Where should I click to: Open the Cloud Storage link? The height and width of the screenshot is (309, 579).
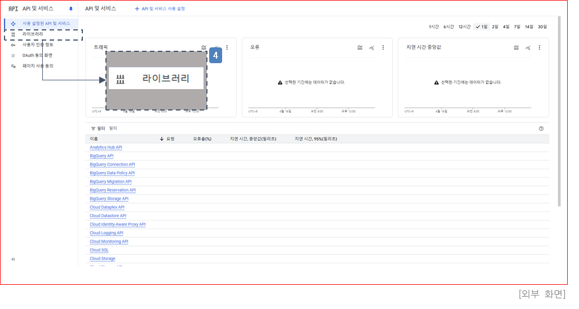click(102, 258)
